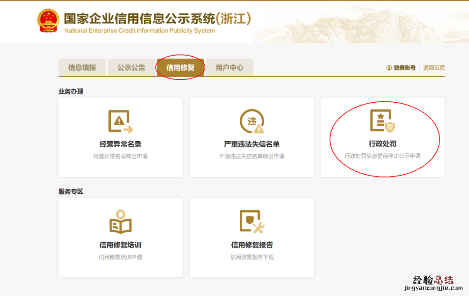This screenshot has width=469, height=296.
Task: Click the 行政处罚 document shield icon
Action: pos(382,120)
